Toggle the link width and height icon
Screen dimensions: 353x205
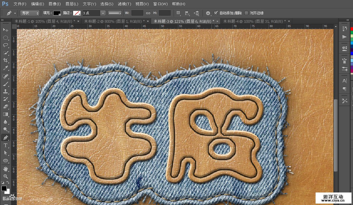(x=148, y=13)
